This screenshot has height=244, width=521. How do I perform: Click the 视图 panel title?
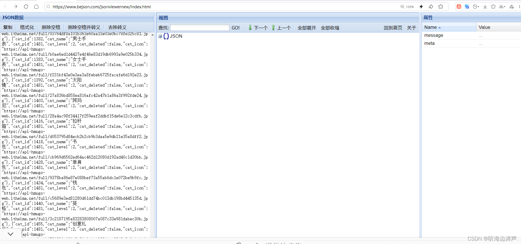[163, 18]
